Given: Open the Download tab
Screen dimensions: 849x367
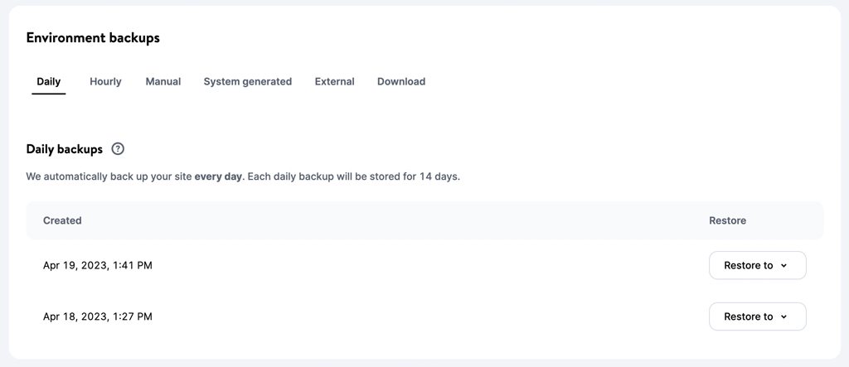Looking at the screenshot, I should [401, 82].
